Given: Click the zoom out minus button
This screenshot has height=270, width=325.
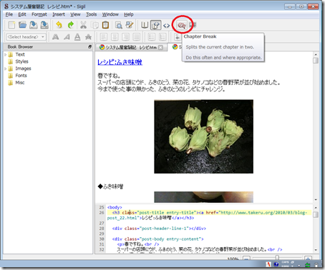Looking at the screenshot, I should [x=246, y=258].
